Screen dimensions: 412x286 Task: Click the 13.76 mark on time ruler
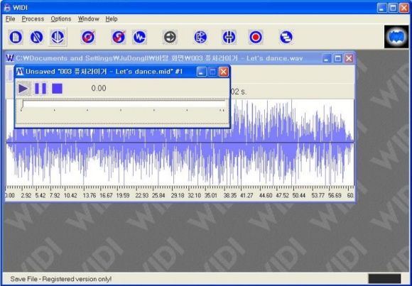(x=90, y=196)
